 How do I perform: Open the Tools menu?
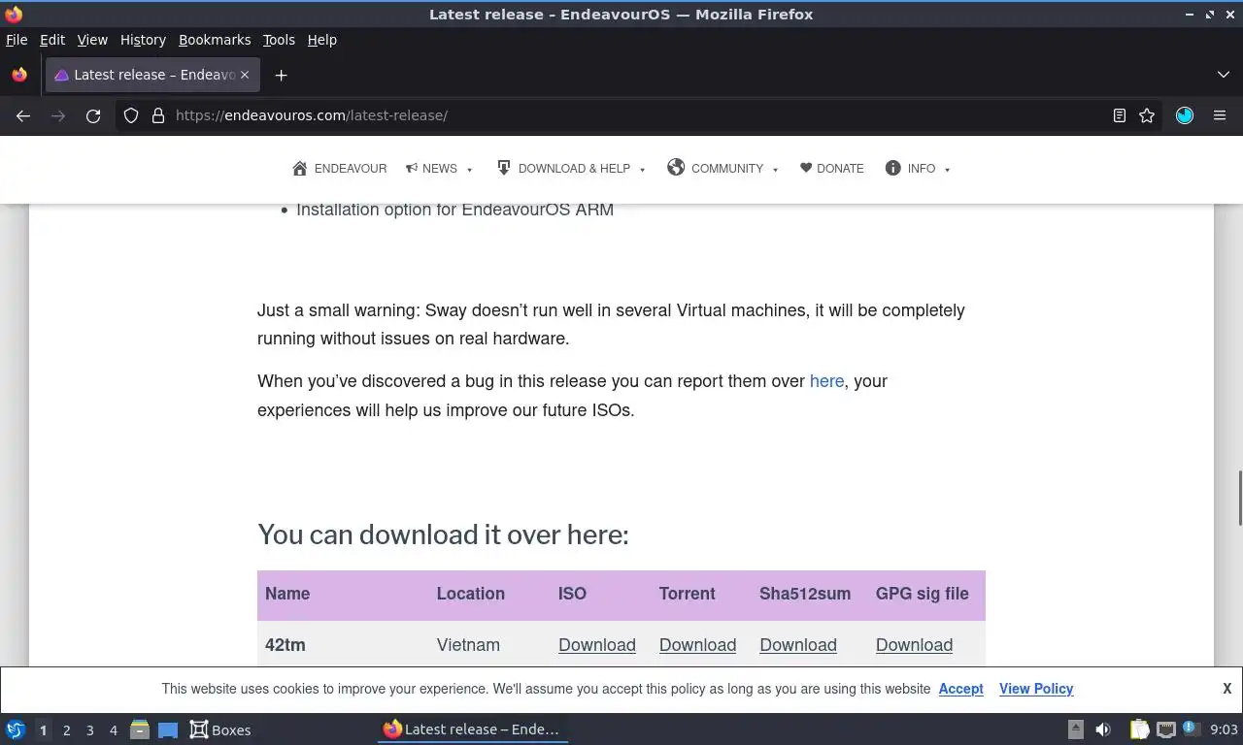click(279, 40)
